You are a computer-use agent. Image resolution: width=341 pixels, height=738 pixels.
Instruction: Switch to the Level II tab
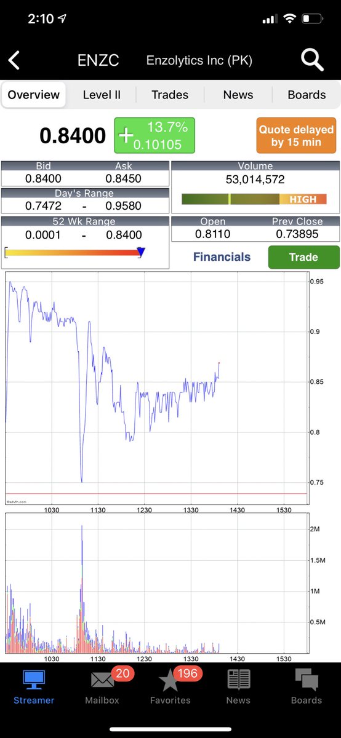coord(102,95)
